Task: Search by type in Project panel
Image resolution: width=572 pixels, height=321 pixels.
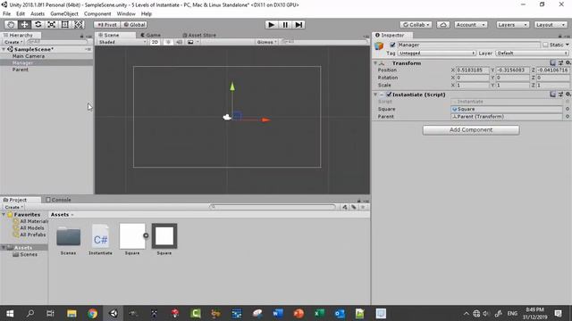Action: coord(345,207)
